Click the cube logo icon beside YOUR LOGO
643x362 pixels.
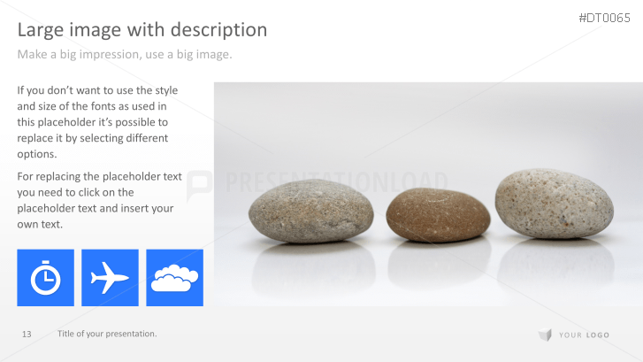point(546,335)
